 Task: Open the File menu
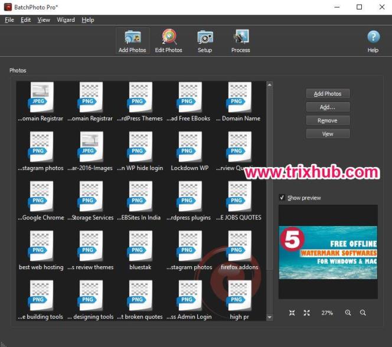point(9,20)
